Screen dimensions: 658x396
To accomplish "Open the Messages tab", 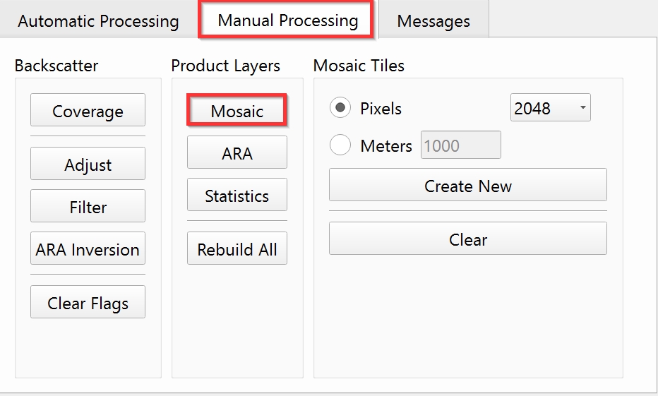I will click(x=433, y=21).
